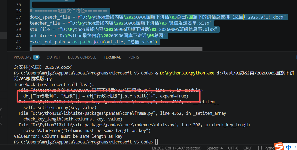Click the docx_speech_file variable name
Viewport: 297px width, 150px height.
tap(50, 17)
